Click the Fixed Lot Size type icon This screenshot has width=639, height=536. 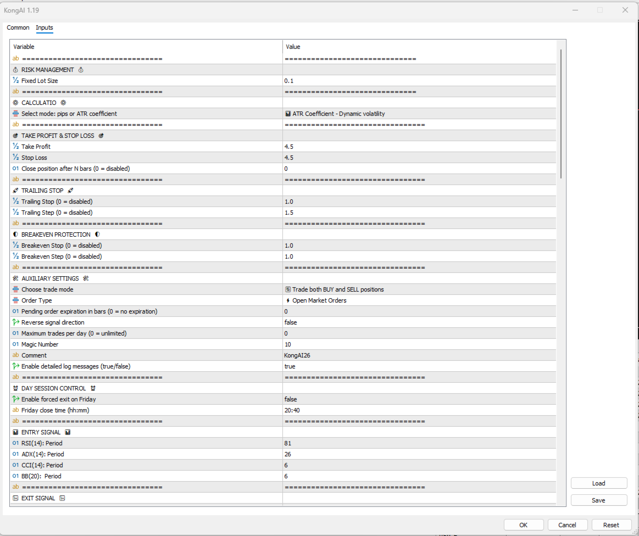coord(15,81)
